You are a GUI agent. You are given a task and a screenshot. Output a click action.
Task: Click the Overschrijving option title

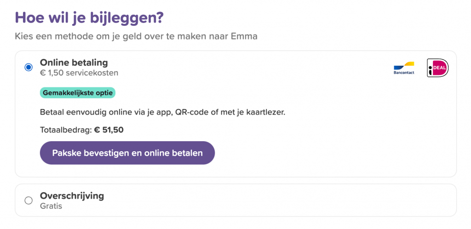[x=72, y=196]
